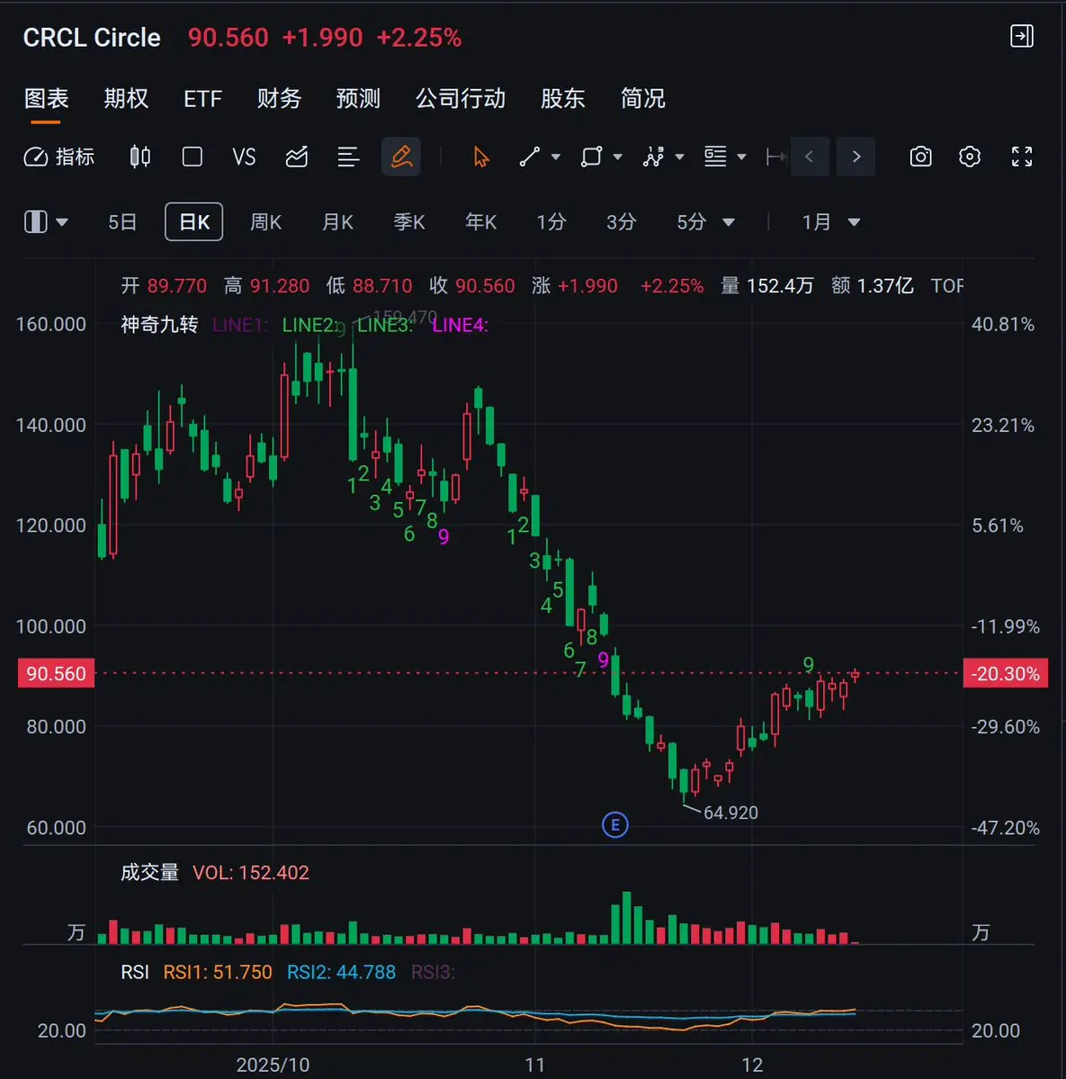Viewport: 1066px width, 1079px height.
Task: Open the 简况 tab
Action: [642, 98]
